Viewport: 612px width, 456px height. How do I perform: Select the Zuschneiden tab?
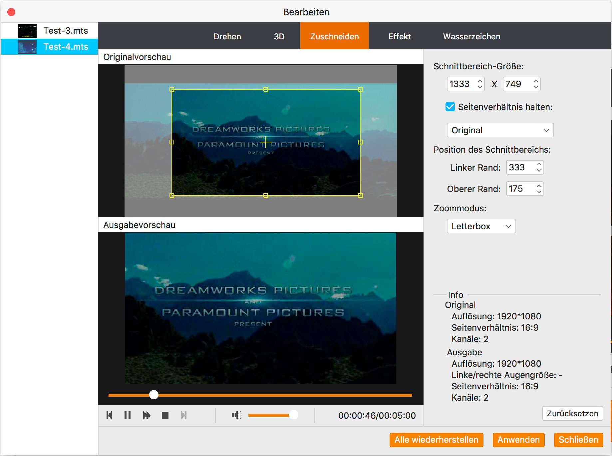pyautogui.click(x=335, y=36)
